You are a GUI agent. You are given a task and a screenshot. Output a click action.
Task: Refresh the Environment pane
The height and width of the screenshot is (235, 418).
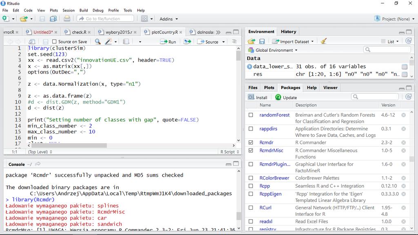click(x=408, y=41)
